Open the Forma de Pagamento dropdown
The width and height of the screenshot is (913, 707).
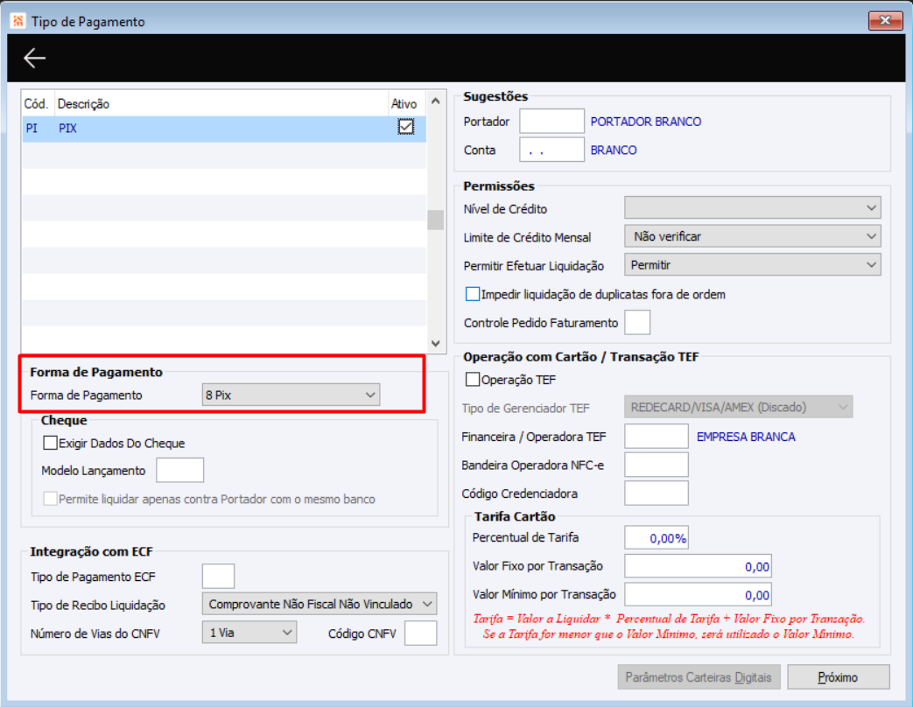coord(291,395)
